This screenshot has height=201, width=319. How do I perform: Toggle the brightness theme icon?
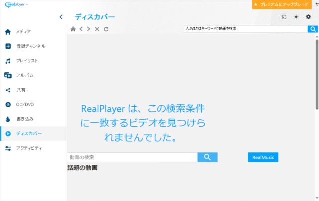point(296,17)
